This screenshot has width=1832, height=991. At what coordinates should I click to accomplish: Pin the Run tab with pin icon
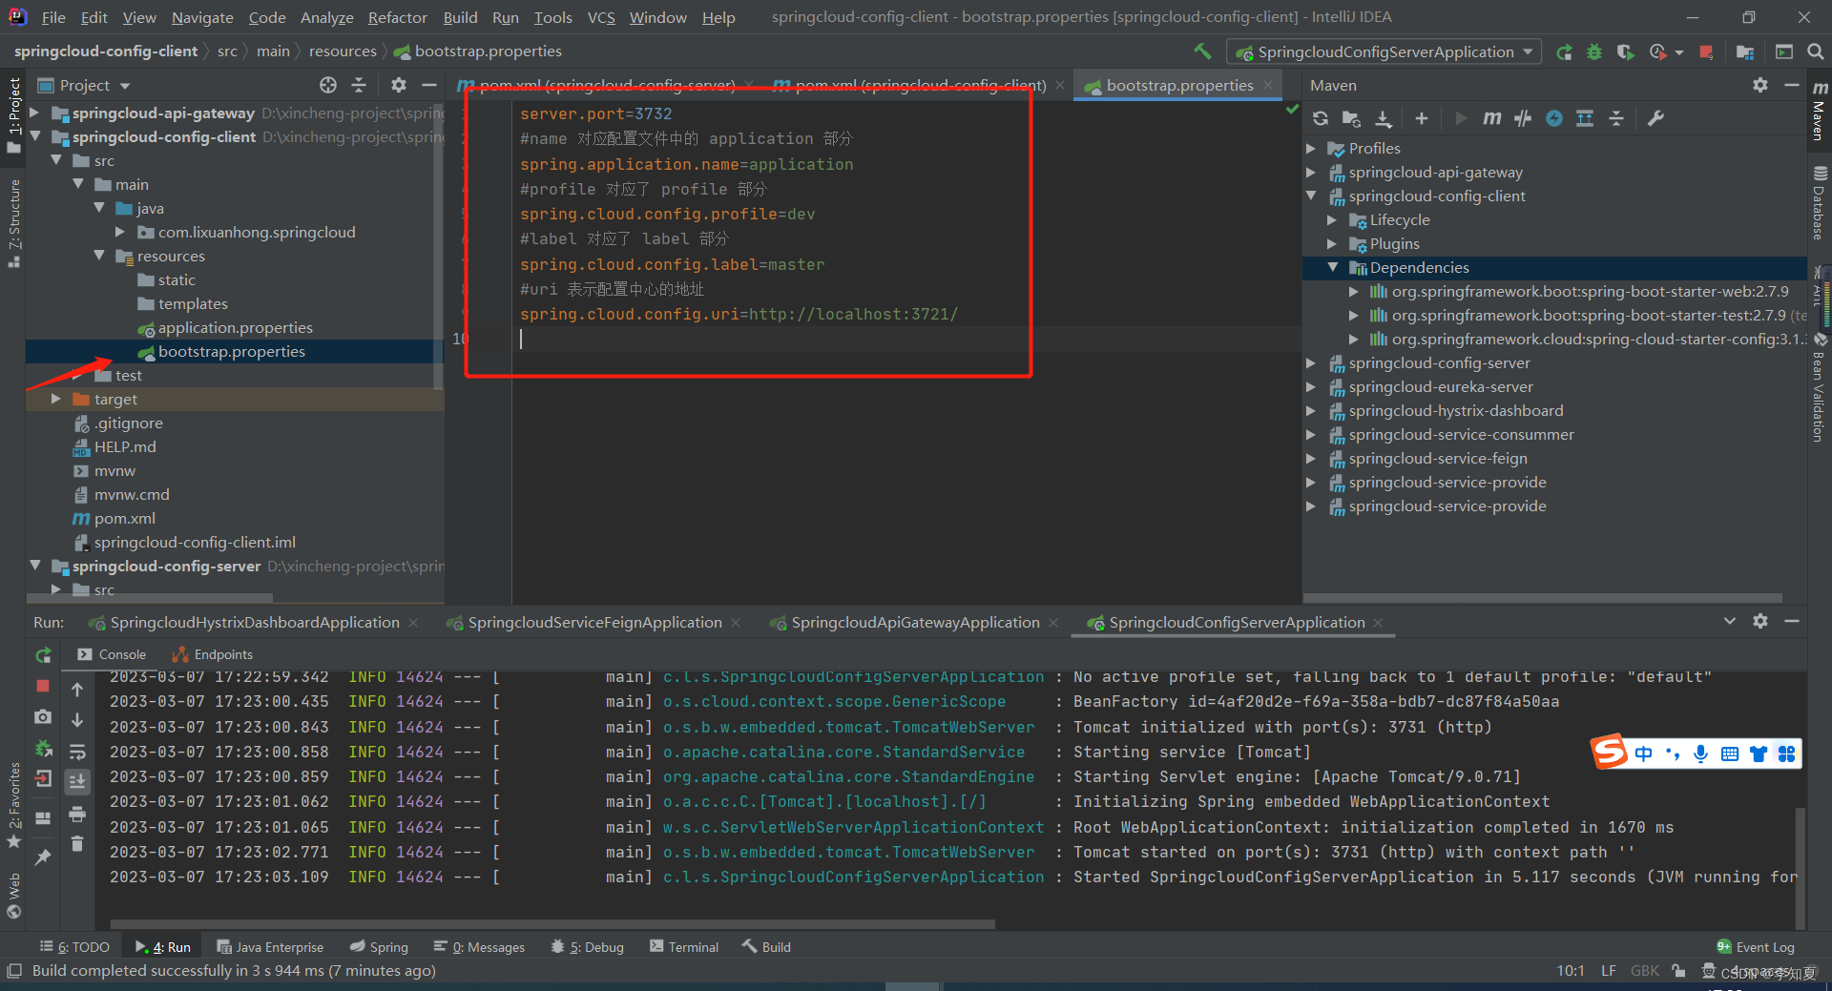click(x=43, y=857)
